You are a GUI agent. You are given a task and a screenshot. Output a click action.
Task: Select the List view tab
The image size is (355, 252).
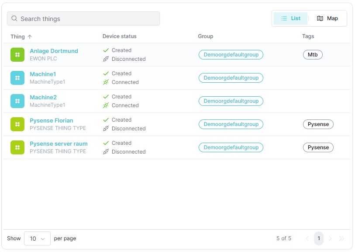click(x=290, y=18)
